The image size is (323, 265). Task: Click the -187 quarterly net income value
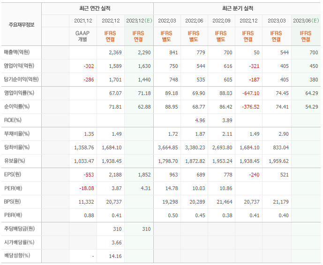point(254,80)
